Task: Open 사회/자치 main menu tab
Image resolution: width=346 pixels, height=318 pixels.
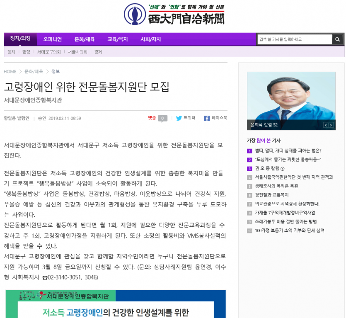Action: 151,39
